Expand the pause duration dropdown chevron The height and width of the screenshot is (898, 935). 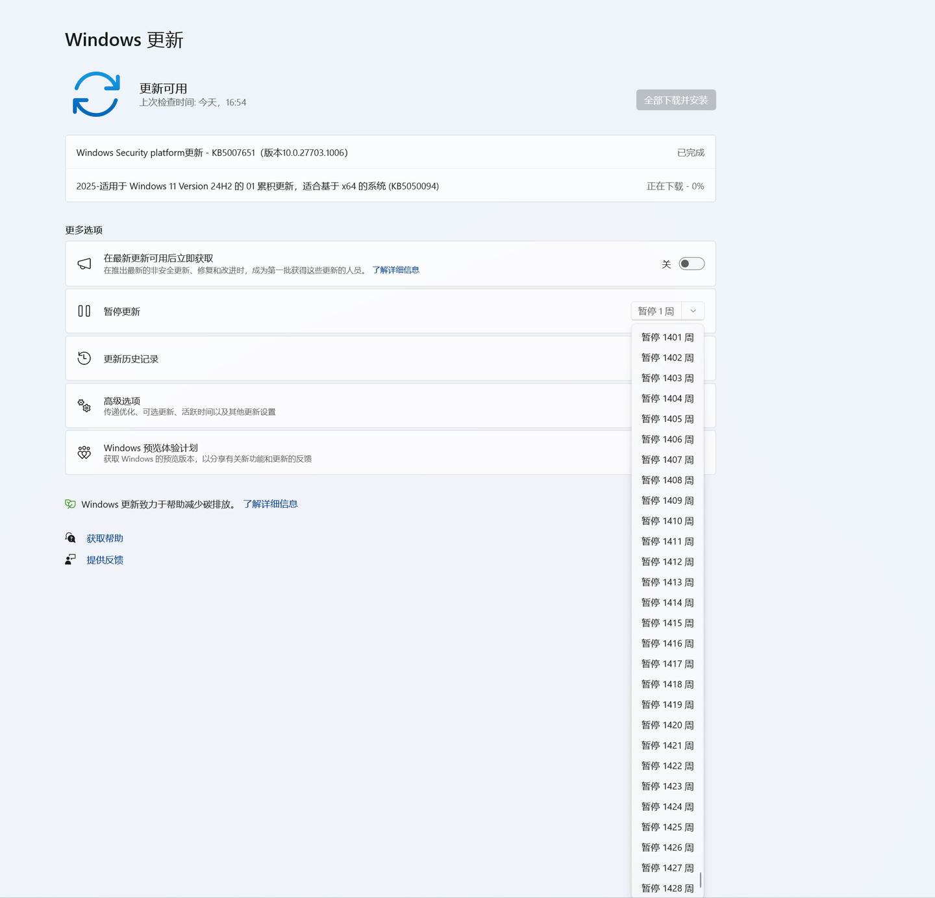tap(693, 311)
